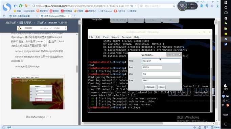
Task: Open the browser download arrow icon
Action: click(x=218, y=6)
